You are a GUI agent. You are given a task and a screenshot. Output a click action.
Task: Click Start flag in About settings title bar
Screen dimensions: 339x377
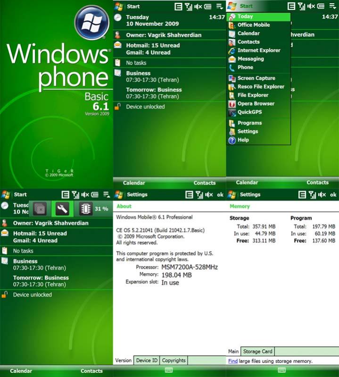(119, 194)
